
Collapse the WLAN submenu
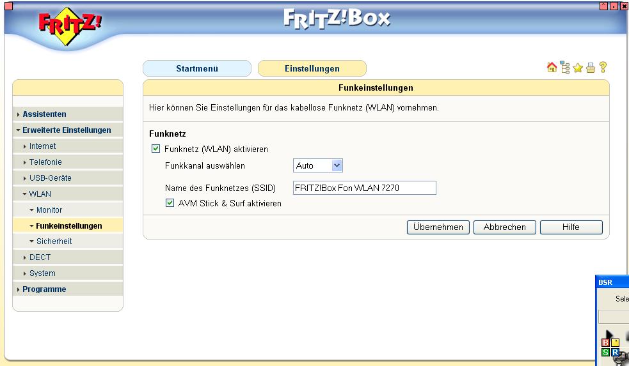pos(68,194)
